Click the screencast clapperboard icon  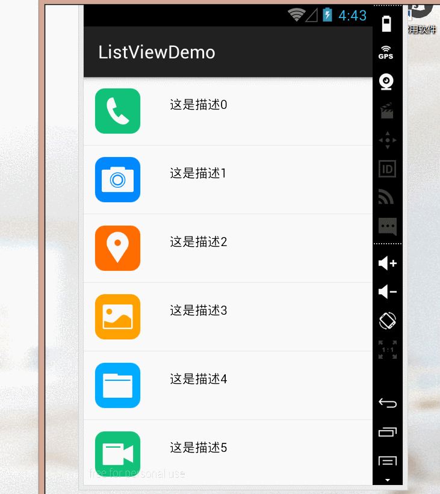pyautogui.click(x=387, y=111)
